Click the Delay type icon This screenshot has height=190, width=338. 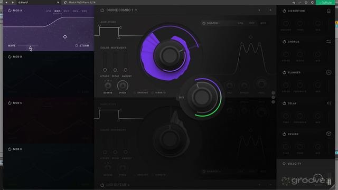point(328,103)
